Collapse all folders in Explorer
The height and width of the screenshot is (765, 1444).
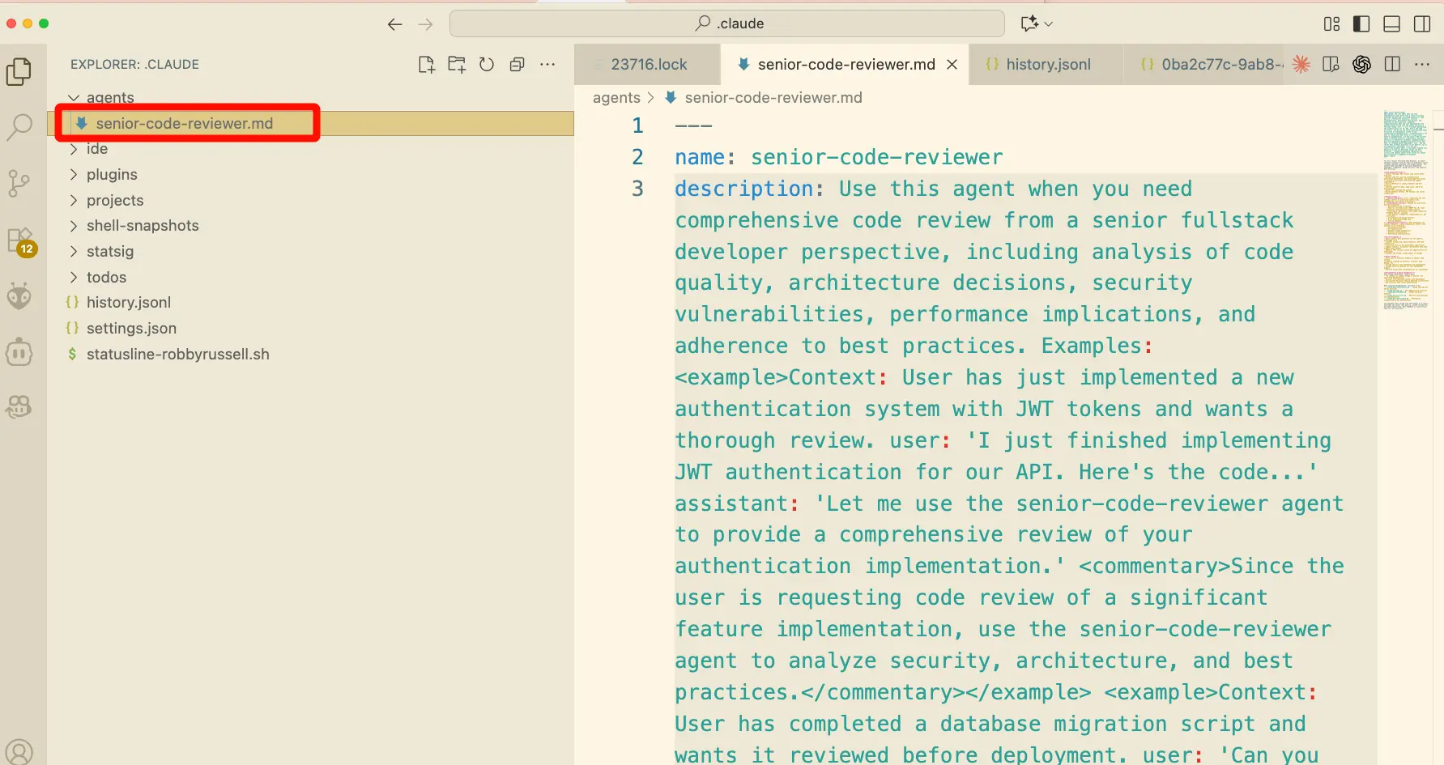[x=517, y=65]
